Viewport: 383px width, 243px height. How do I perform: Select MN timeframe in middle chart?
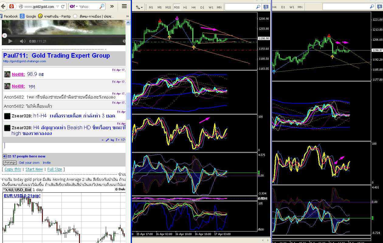(219, 7)
